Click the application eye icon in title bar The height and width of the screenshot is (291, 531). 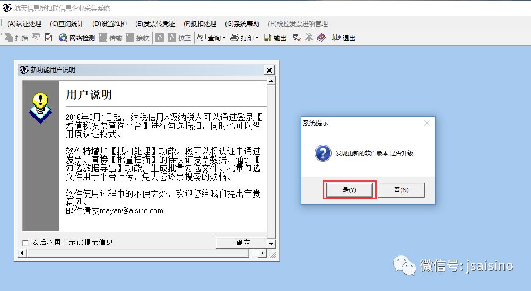7,8
